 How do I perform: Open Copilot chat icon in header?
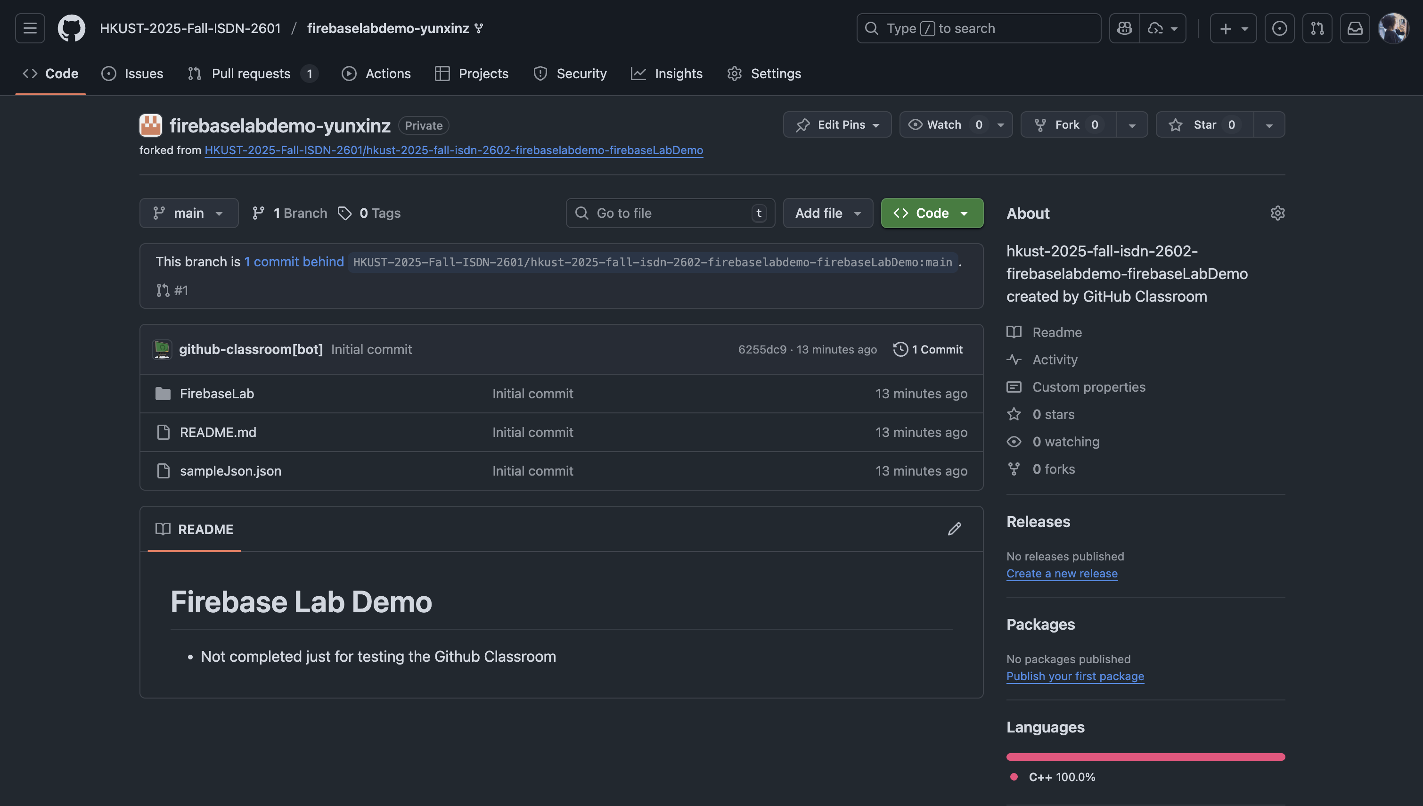pyautogui.click(x=1124, y=28)
